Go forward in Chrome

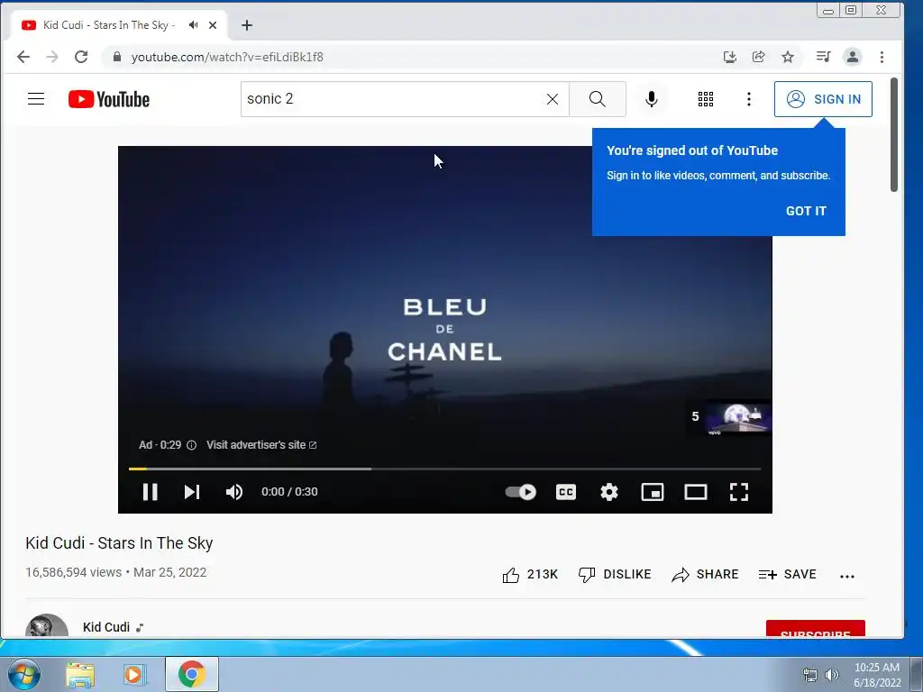tap(52, 57)
